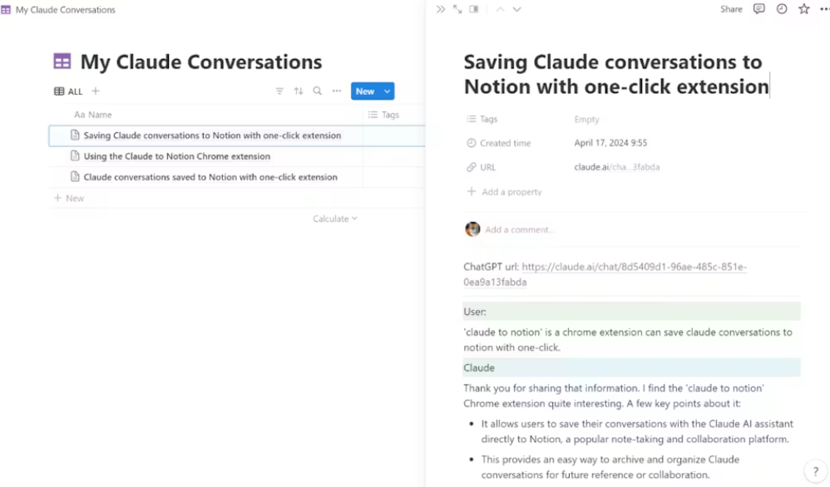Click page icon of 'Using the Claude to Notion' row
The width and height of the screenshot is (830, 487).
click(x=75, y=156)
